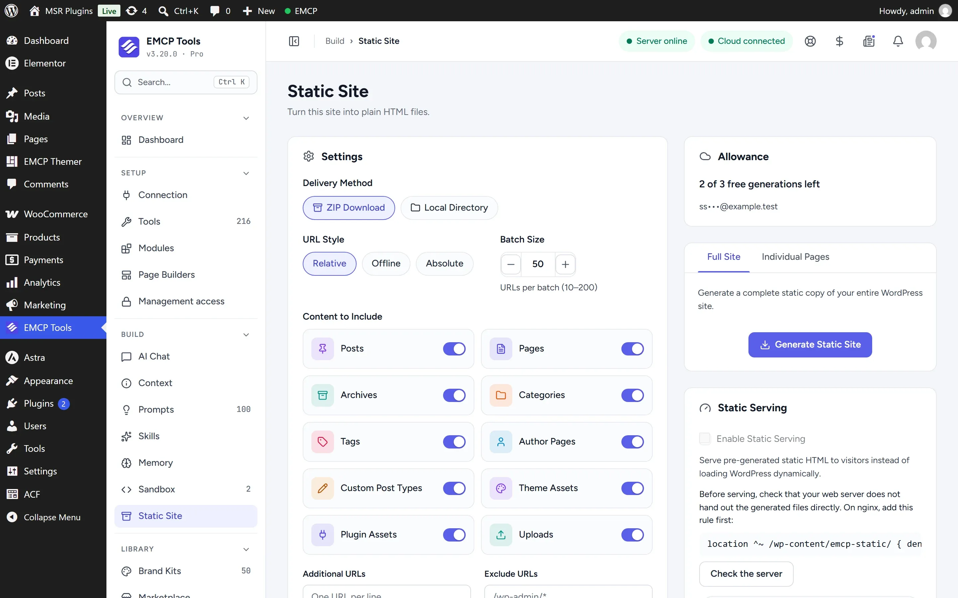Open Elementor in WordPress menu
Screen dimensions: 958x598
[53, 63]
